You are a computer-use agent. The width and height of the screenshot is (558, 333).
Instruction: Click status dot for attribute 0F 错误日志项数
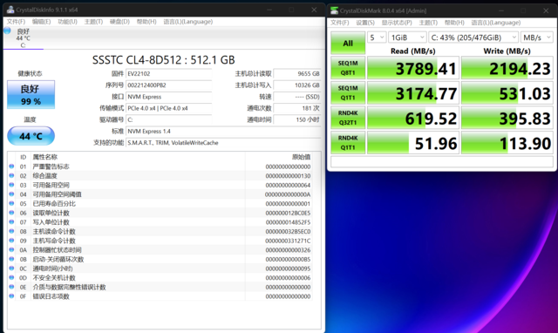click(11, 296)
